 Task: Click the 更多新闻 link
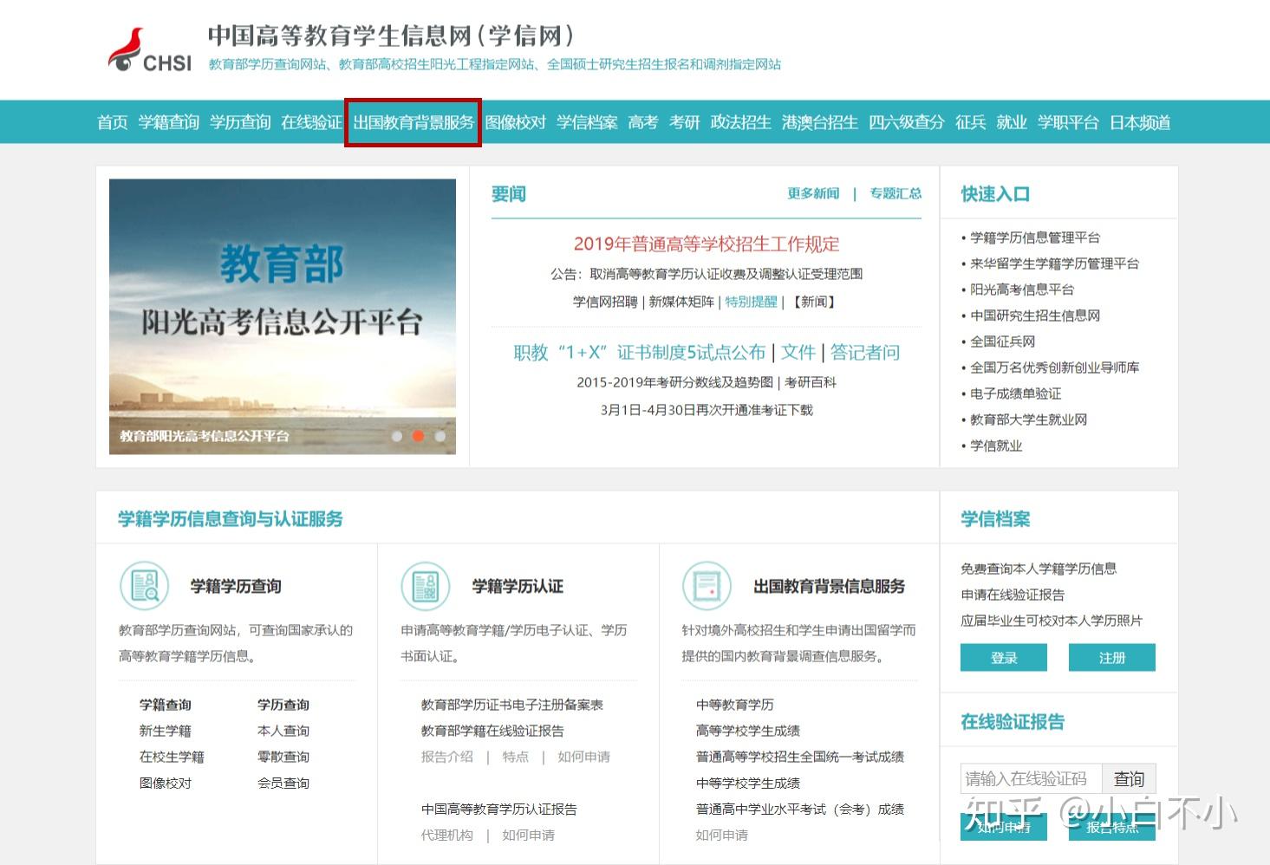pyautogui.click(x=812, y=193)
